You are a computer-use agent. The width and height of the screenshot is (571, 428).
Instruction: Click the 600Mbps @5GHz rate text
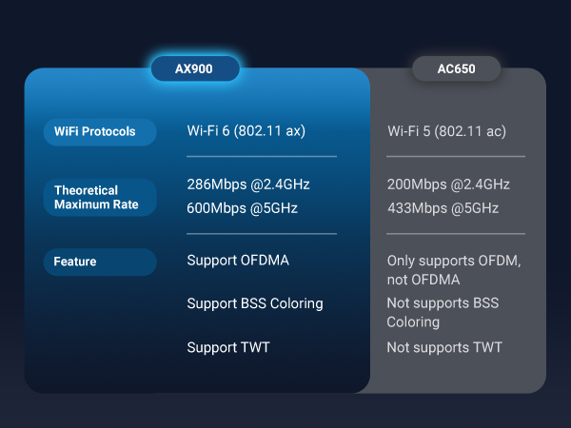click(241, 208)
